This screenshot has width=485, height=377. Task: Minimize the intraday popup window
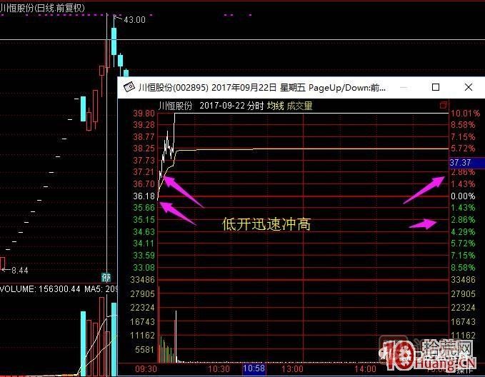click(x=404, y=87)
